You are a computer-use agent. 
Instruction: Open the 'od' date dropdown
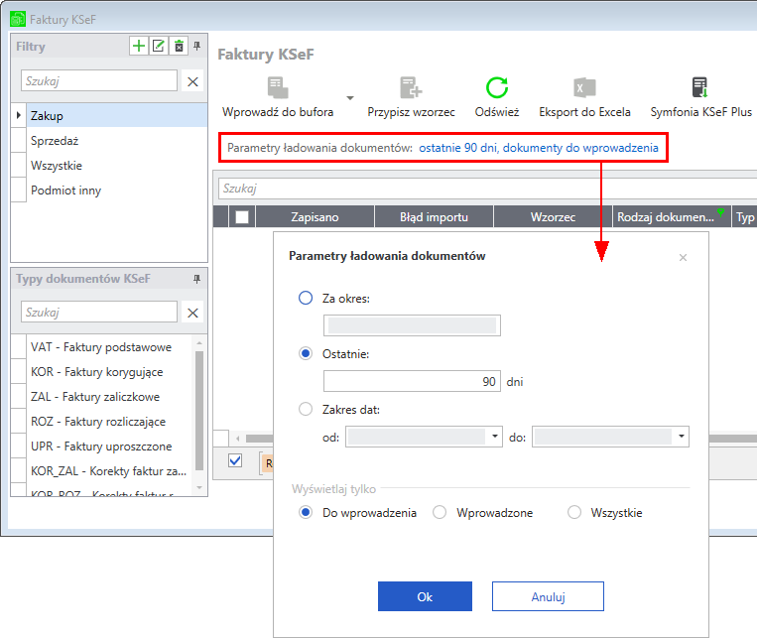point(495,437)
